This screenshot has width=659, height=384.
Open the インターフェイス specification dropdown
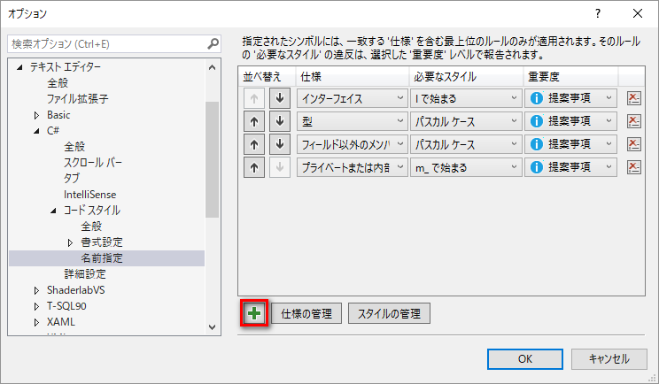353,98
